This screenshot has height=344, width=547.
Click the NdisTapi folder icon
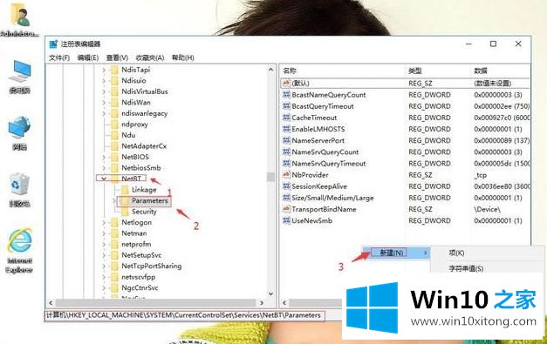114,70
